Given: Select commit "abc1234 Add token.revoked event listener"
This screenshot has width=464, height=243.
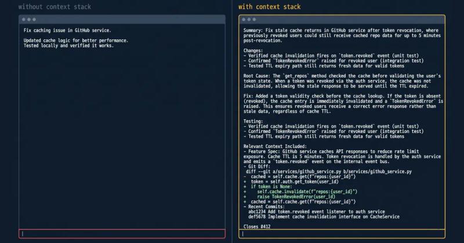Looking at the screenshot, I should (317, 212).
